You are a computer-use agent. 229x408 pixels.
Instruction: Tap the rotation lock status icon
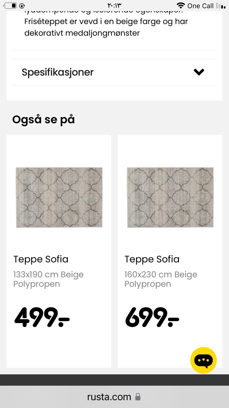[x=22, y=6]
